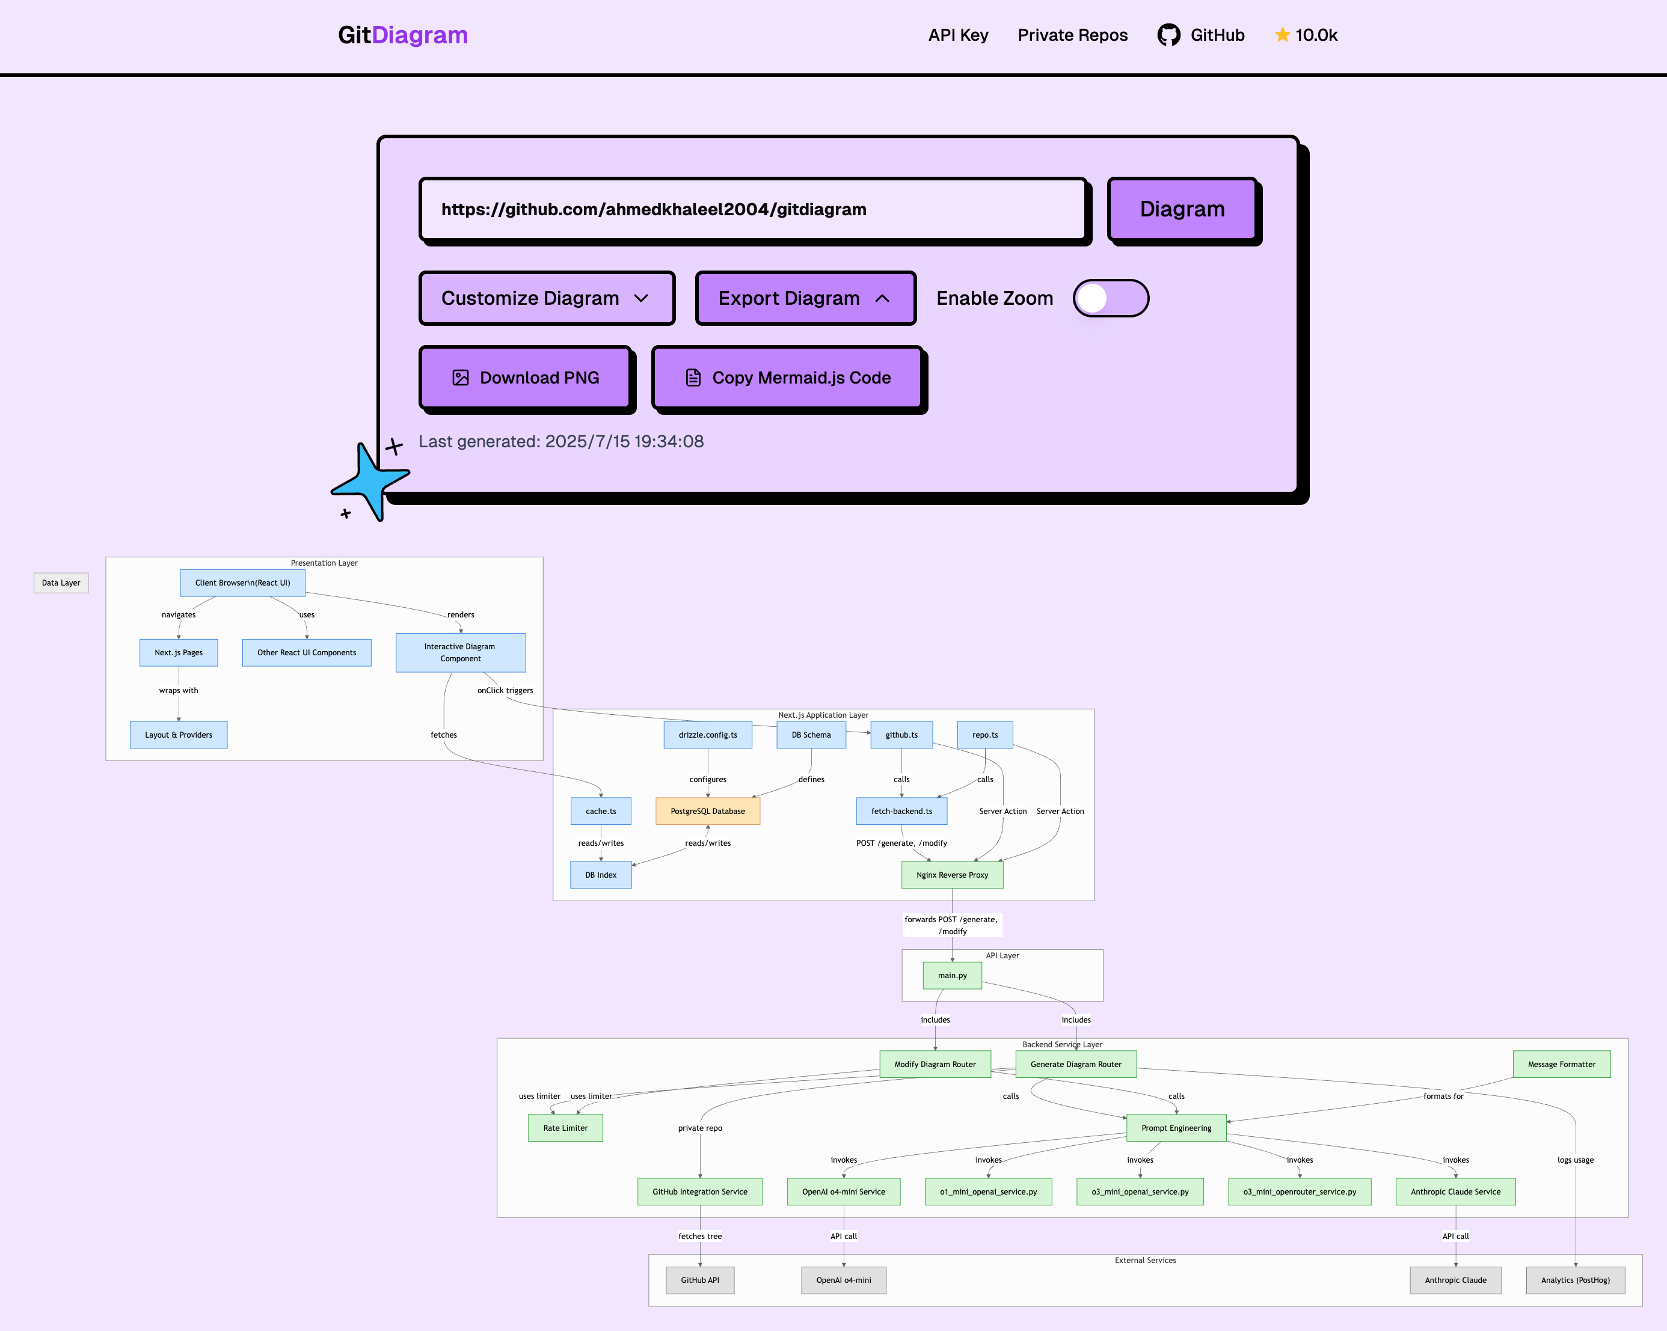This screenshot has width=1667, height=1331.
Task: Open the GitHub text link in header
Action: pyautogui.click(x=1217, y=35)
